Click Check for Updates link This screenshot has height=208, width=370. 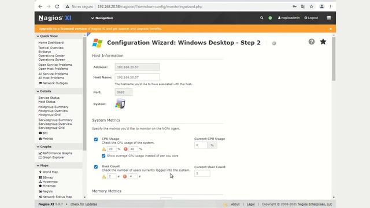84,204
